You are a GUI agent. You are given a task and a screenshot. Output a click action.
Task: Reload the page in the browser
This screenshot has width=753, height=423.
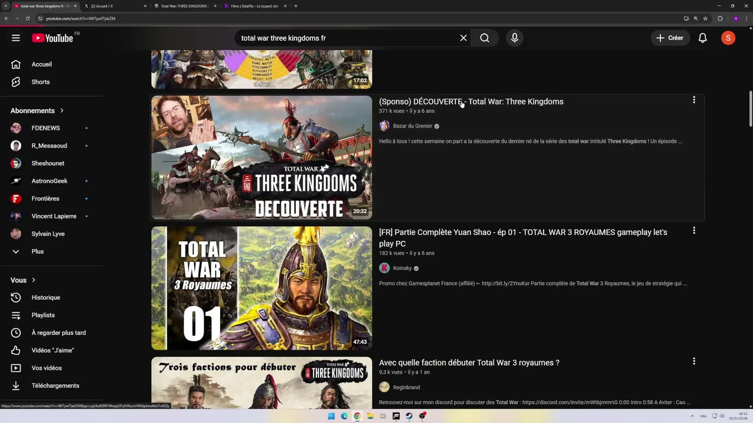tap(27, 18)
